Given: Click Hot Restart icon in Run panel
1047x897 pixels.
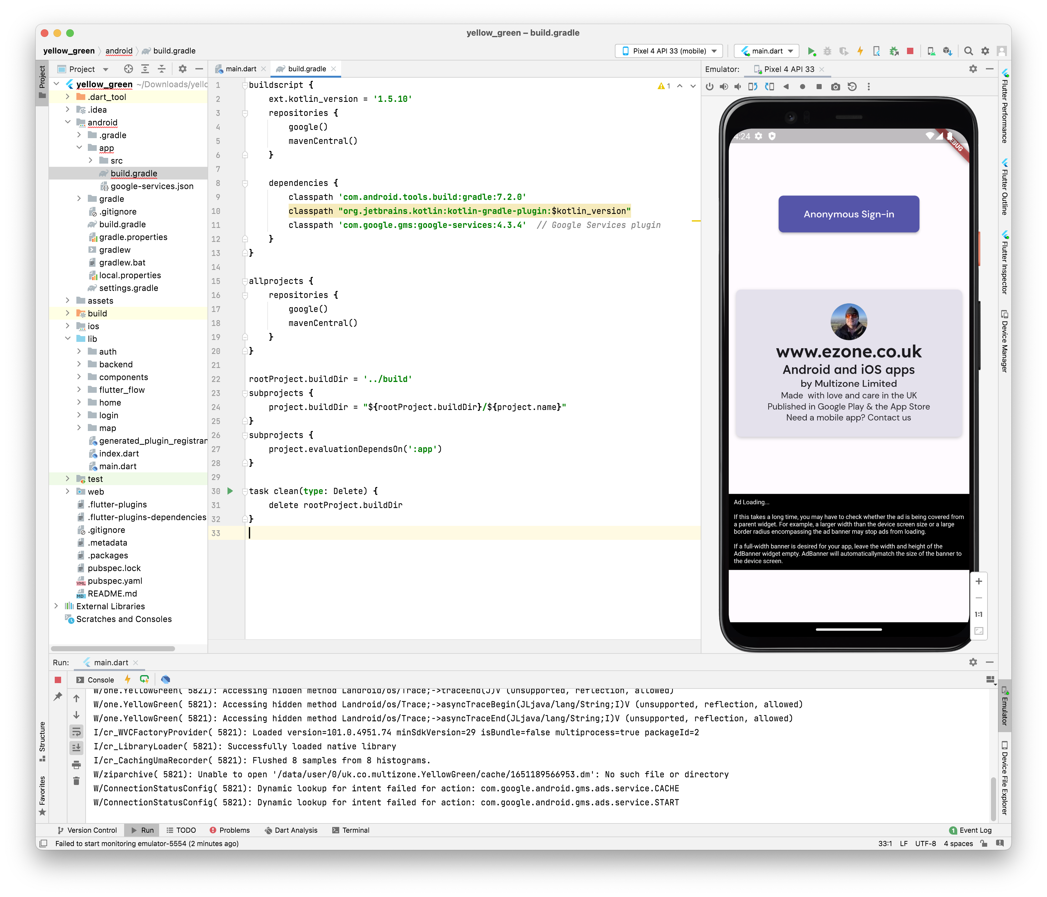Looking at the screenshot, I should 144,679.
